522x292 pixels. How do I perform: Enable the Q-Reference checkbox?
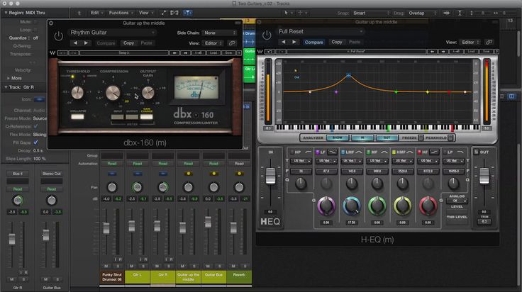[35, 126]
